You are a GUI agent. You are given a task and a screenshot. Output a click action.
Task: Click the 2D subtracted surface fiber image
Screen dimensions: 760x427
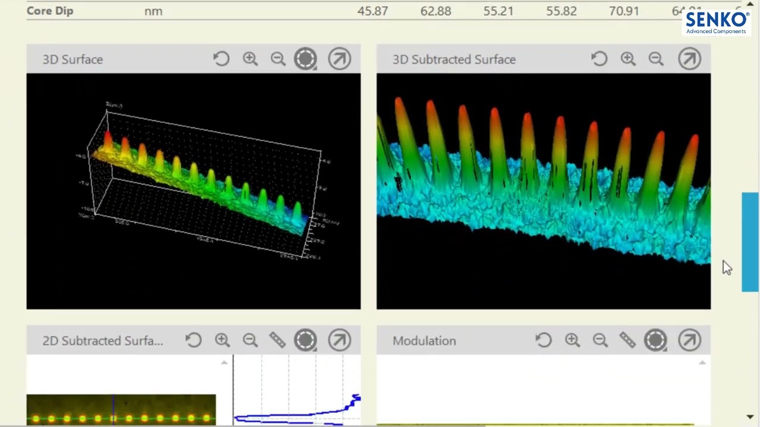pyautogui.click(x=121, y=409)
